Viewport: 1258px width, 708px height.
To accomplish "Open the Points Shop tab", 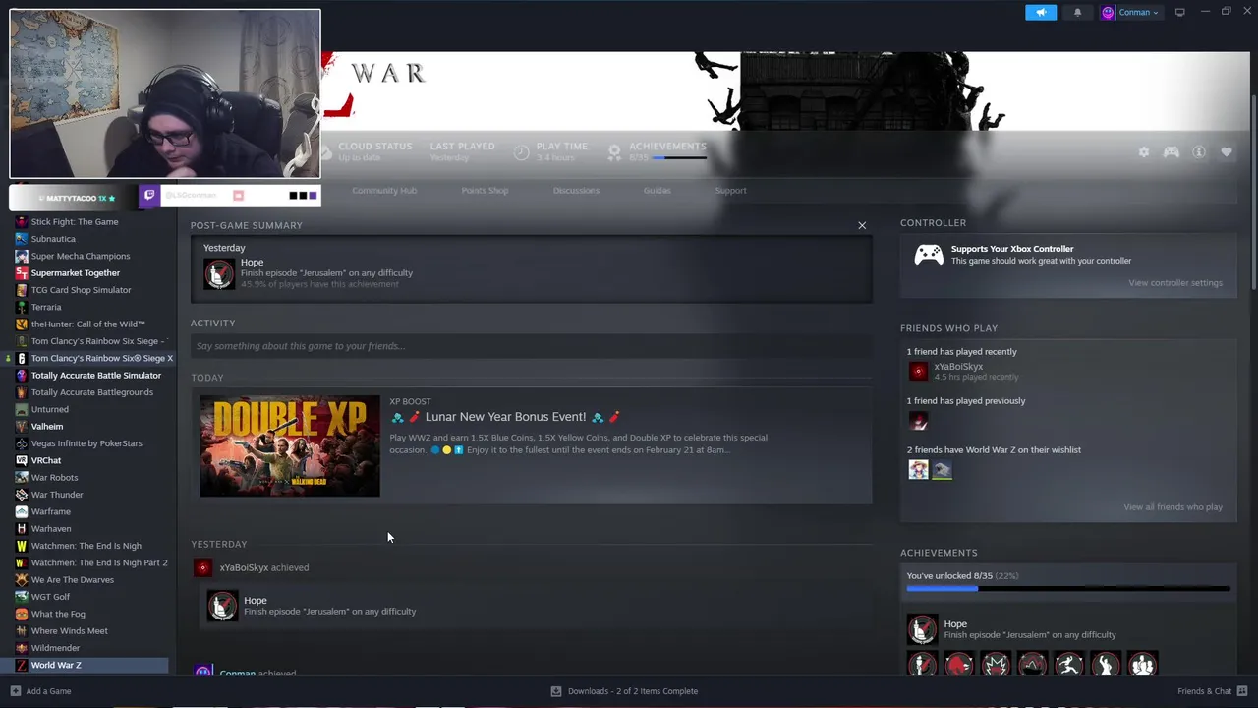I will (x=485, y=190).
